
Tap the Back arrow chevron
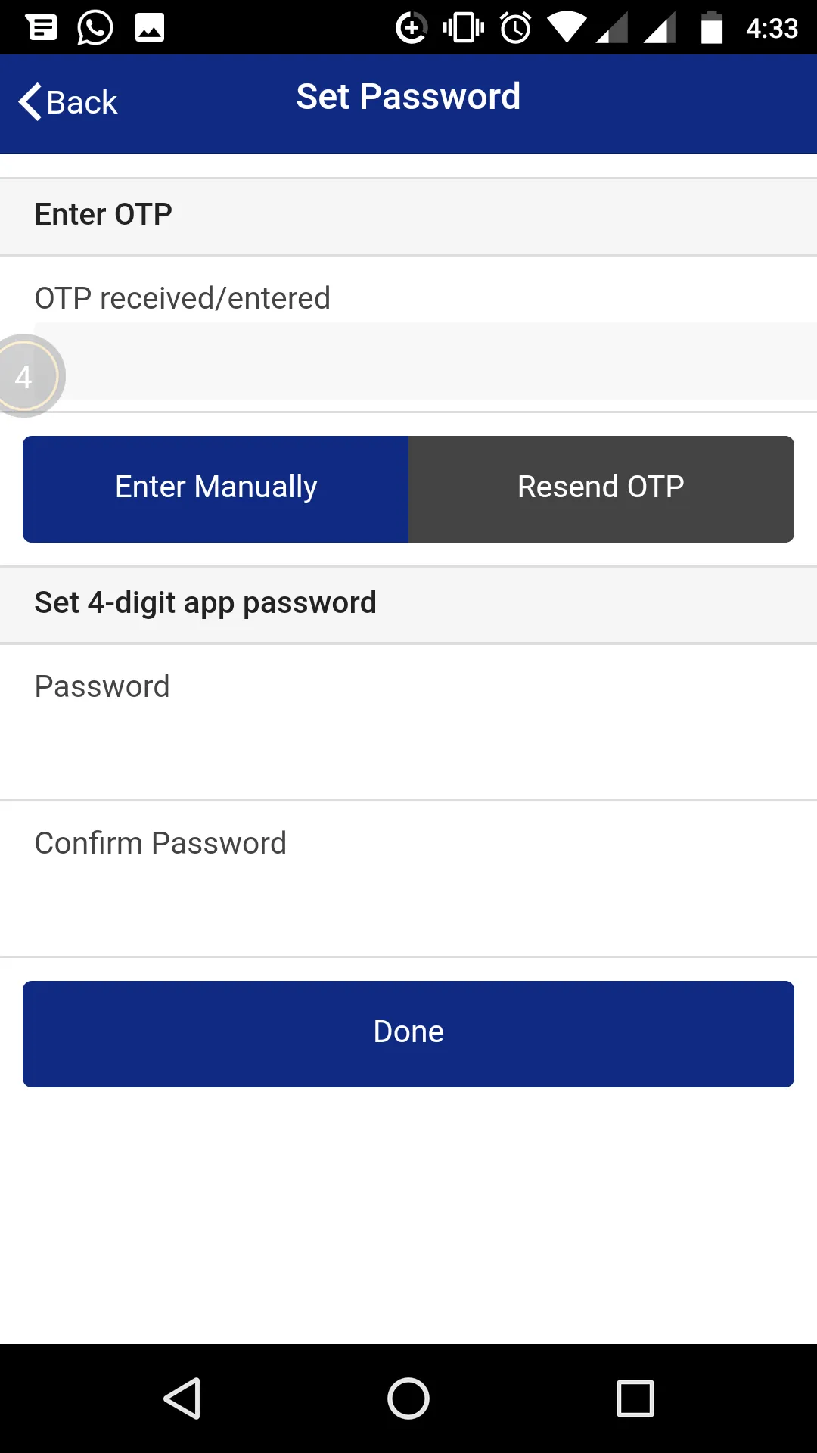30,102
